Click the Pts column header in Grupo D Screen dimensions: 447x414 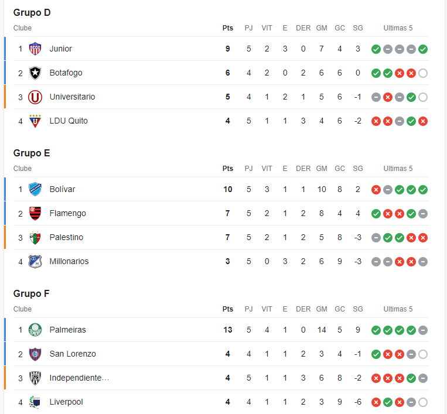(x=228, y=28)
